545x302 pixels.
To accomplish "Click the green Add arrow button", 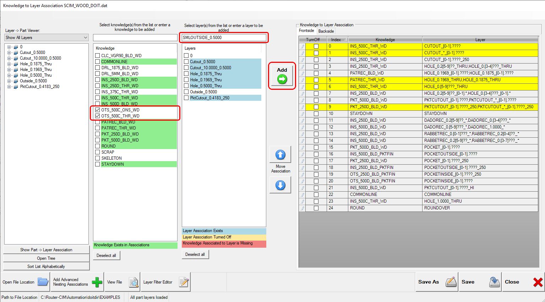I will [282, 79].
